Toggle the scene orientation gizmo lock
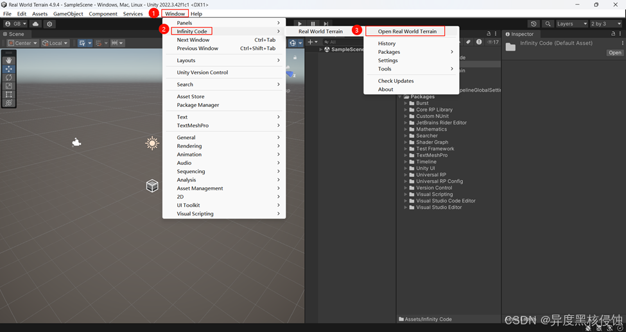Viewport: 626px width, 332px height. (x=295, y=57)
